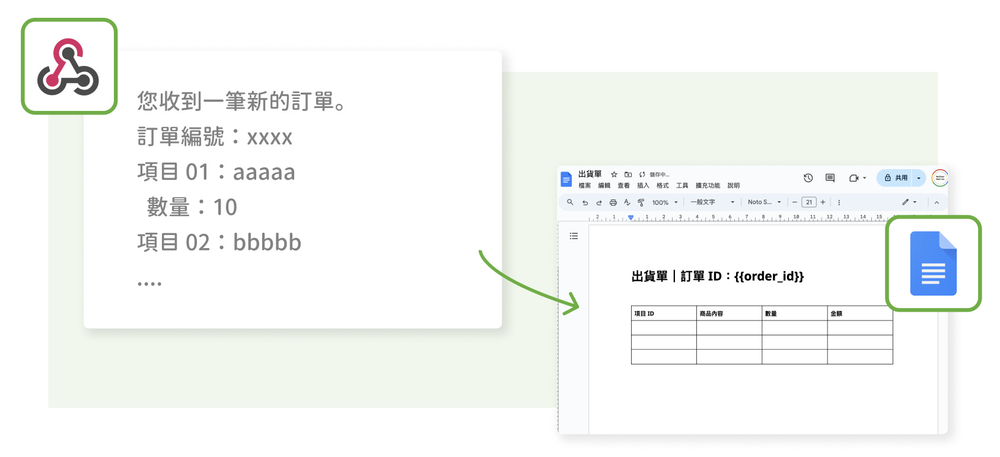Open the 格式 menu
The image size is (1000, 457).
(x=663, y=186)
